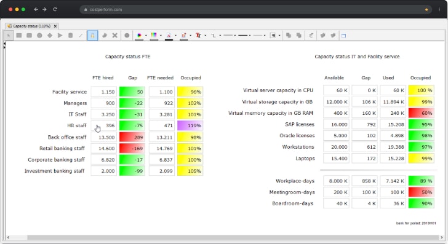Click the HR staff FTE hired cell 396
The image size is (448, 244).
pos(104,125)
